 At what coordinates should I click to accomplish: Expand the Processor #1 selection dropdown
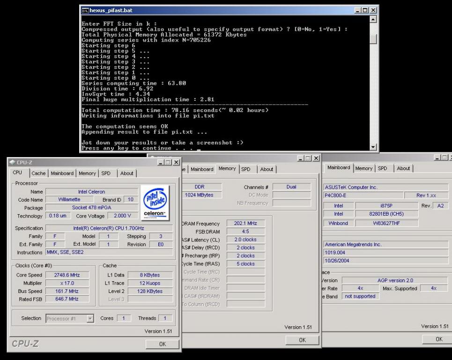[x=90, y=318]
